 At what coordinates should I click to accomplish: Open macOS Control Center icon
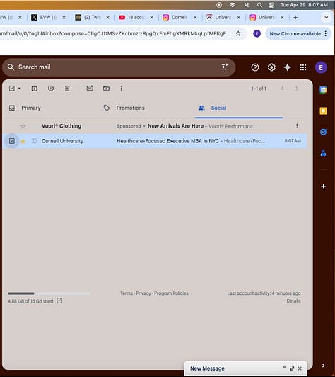tap(271, 5)
